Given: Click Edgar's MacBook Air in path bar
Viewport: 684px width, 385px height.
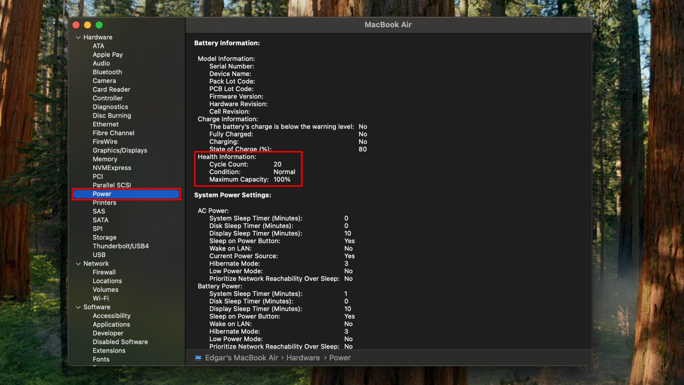Looking at the screenshot, I should [x=241, y=358].
